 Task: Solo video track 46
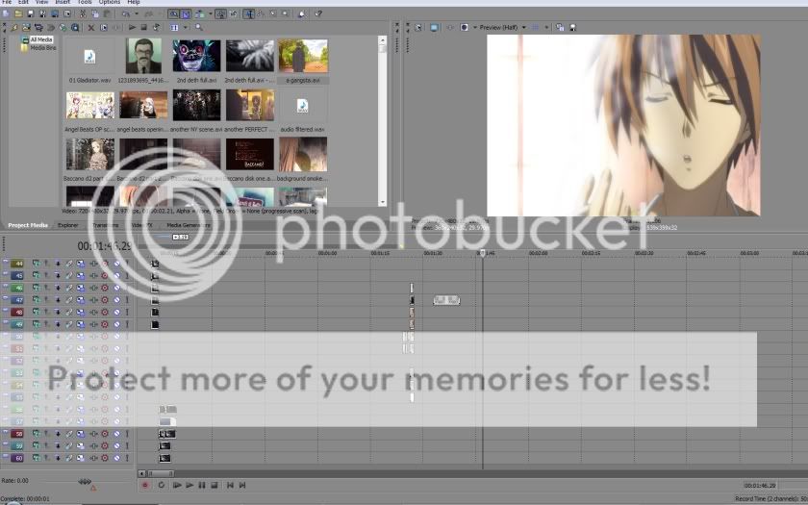(x=127, y=288)
